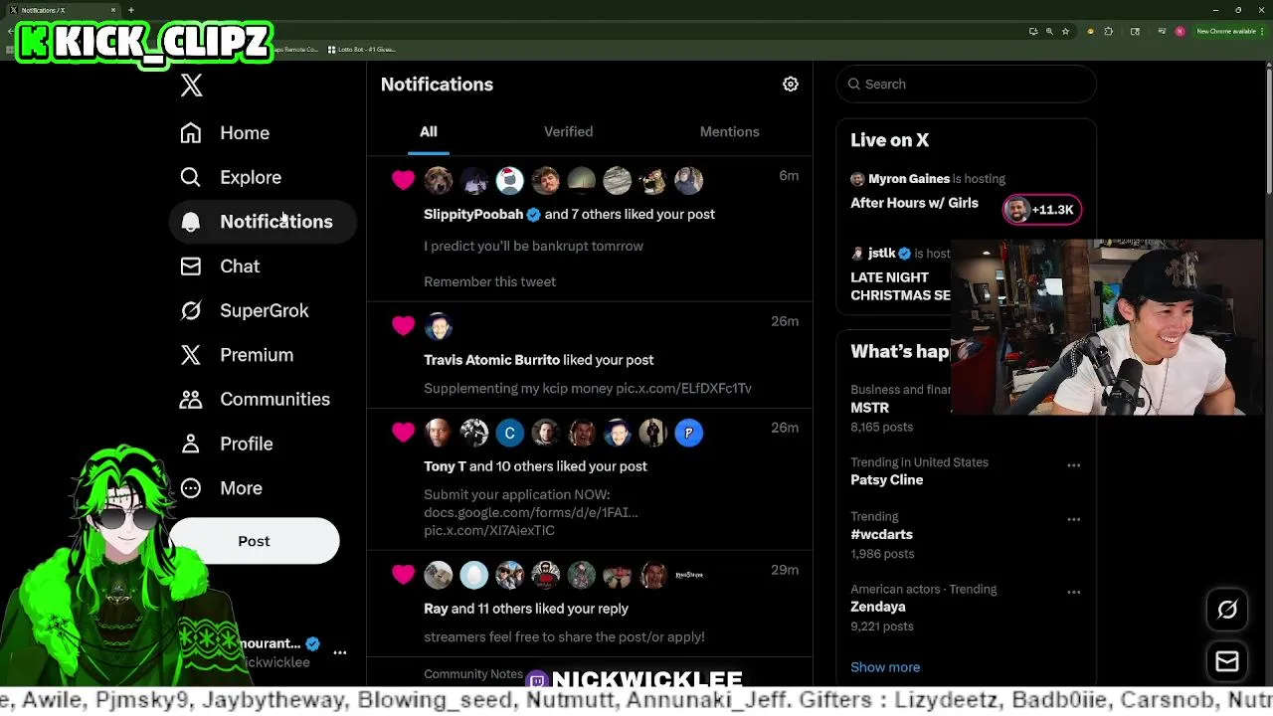Open SlippityPoobah profile name link
Screen dimensions: 1273x716
pyautogui.click(x=473, y=214)
